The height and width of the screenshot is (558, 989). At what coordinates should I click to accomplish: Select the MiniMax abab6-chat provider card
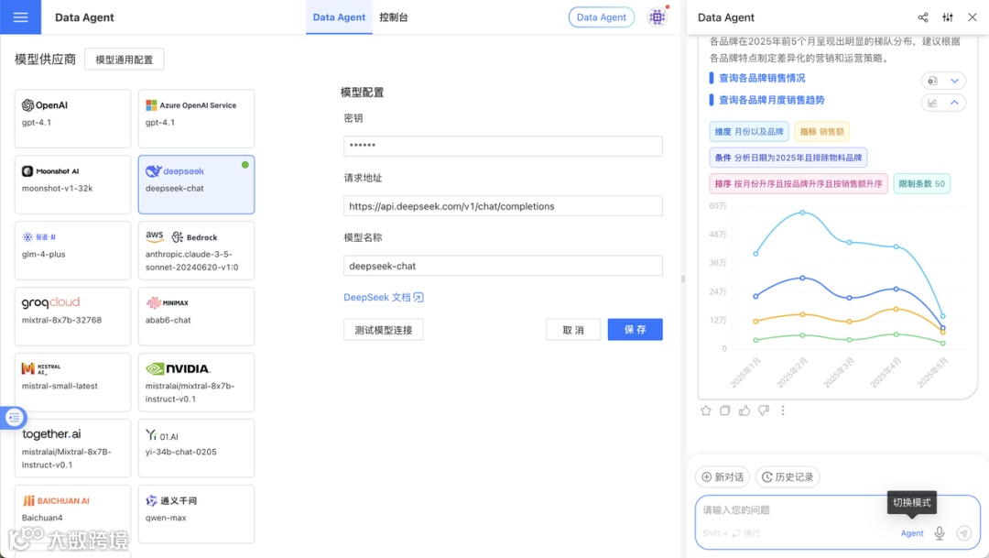pyautogui.click(x=196, y=316)
